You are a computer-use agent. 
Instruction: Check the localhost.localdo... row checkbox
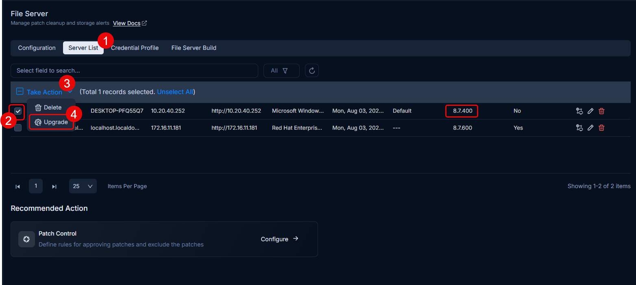coord(18,128)
